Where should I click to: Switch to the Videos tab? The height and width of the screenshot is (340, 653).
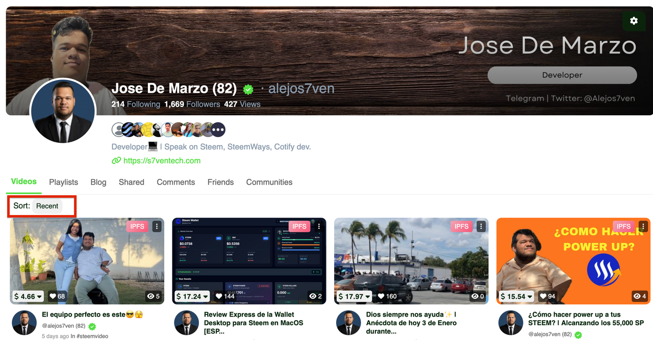[24, 181]
